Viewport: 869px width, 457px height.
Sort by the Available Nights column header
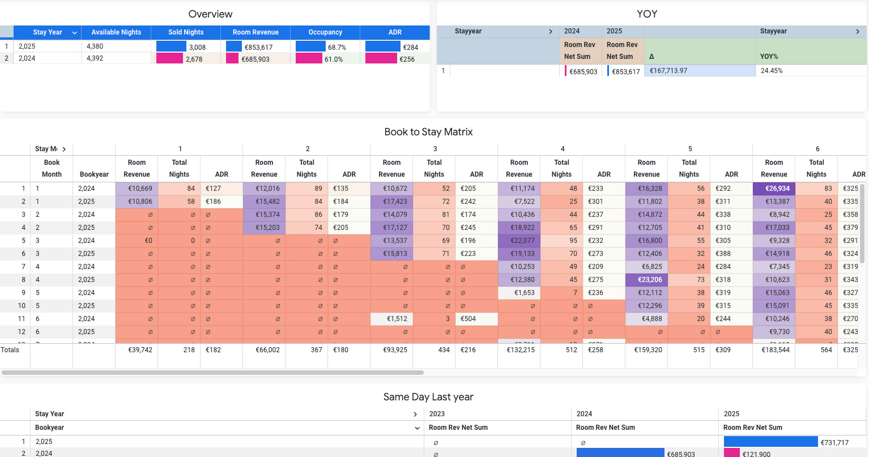(x=116, y=32)
